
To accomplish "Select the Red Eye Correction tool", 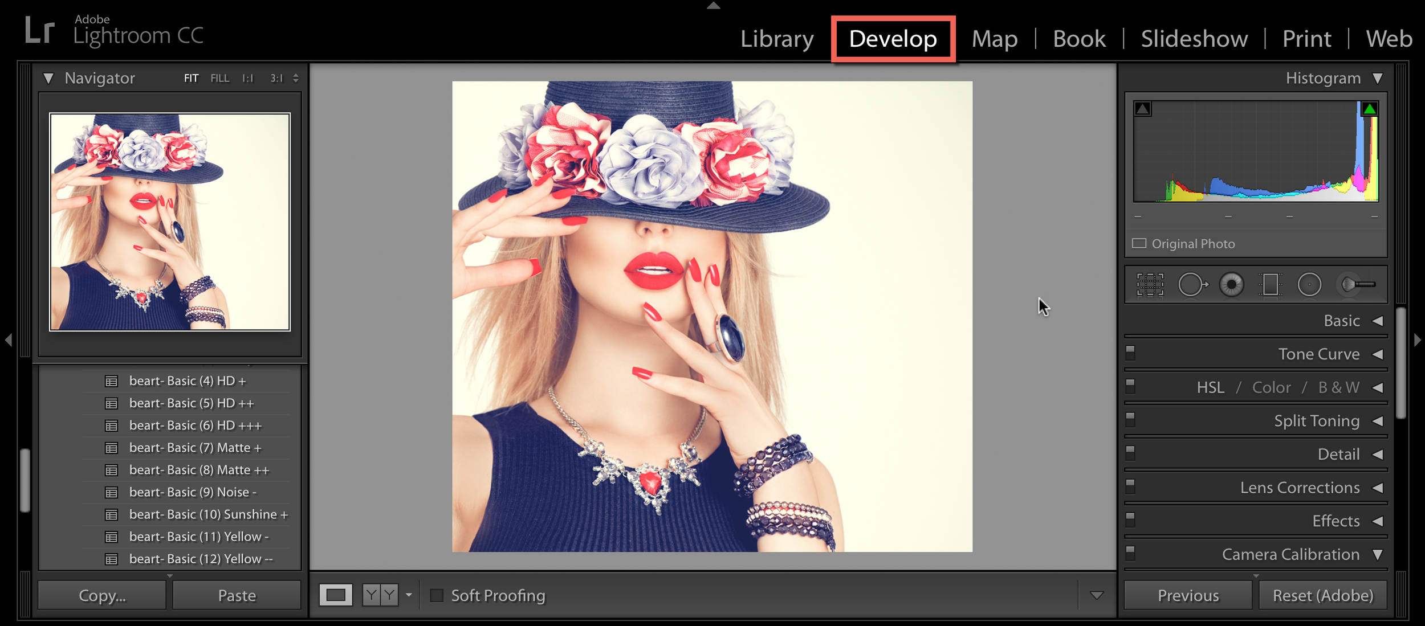I will click(x=1231, y=285).
